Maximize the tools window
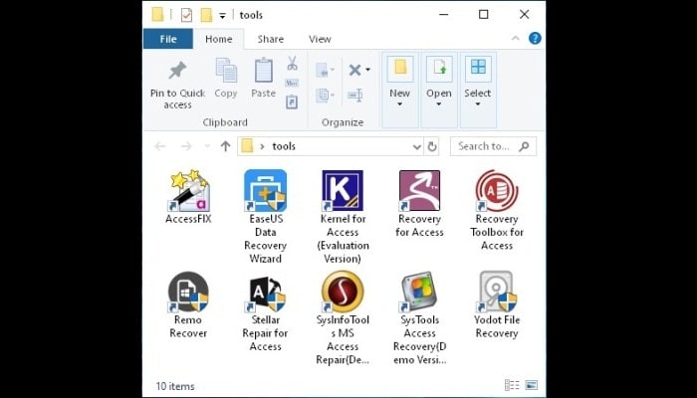Image resolution: width=697 pixels, height=398 pixels. coord(484,15)
